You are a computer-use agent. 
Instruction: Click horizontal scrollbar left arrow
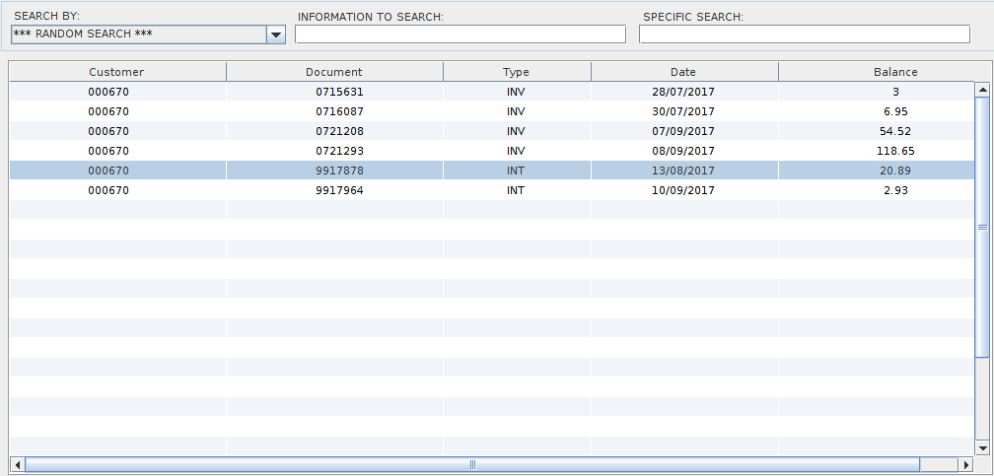(x=17, y=464)
